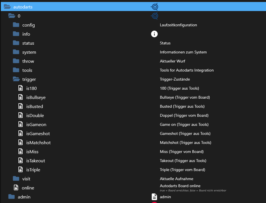This screenshot has height=203, width=266.
Task: Click the isMatchshot state file icon
Action: point(20,142)
